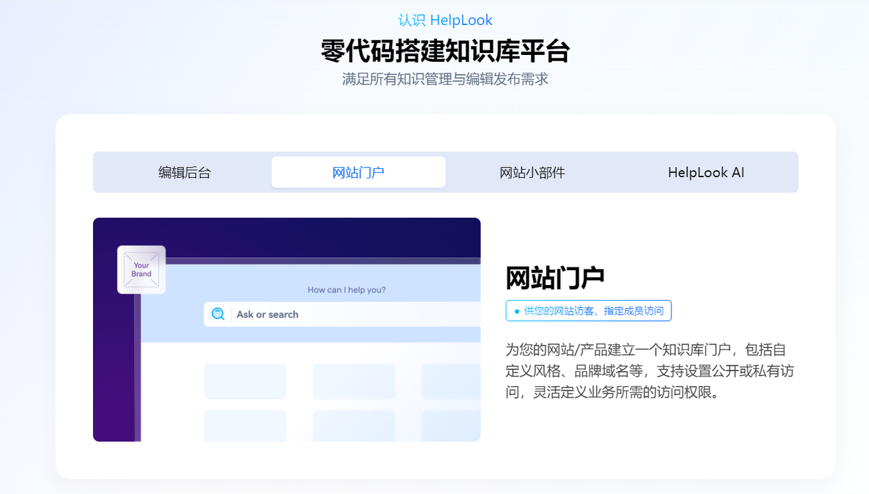Open the 网站小部件 tab
Screen dimensions: 869x494
click(532, 172)
